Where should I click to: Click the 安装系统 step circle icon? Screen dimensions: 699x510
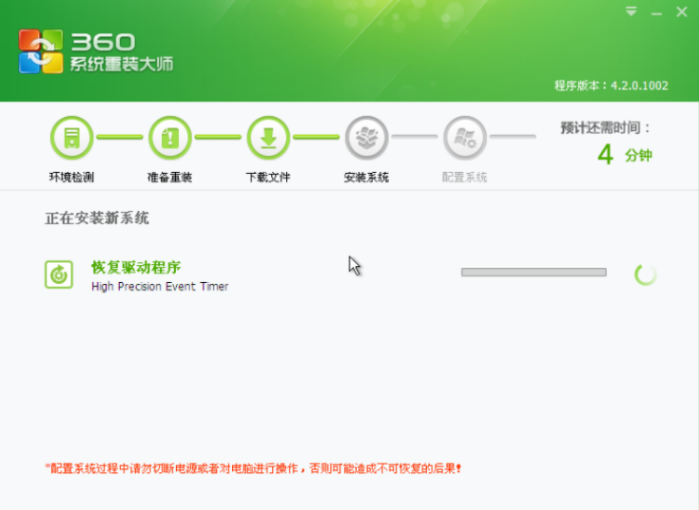[366, 139]
